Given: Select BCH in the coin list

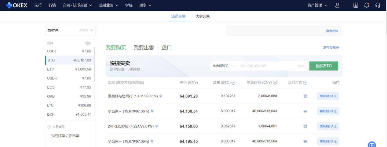Looking at the screenshot, I should 69,114.
